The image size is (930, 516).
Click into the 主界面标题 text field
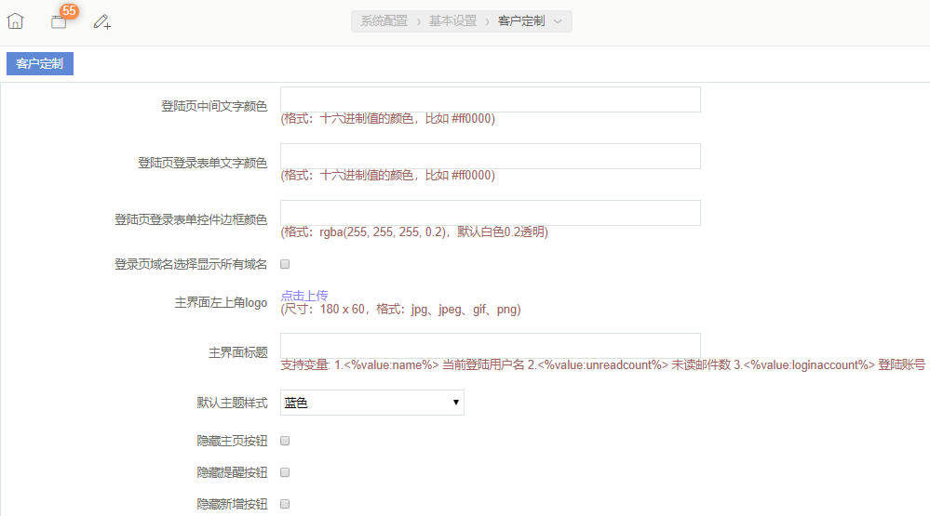tap(490, 346)
